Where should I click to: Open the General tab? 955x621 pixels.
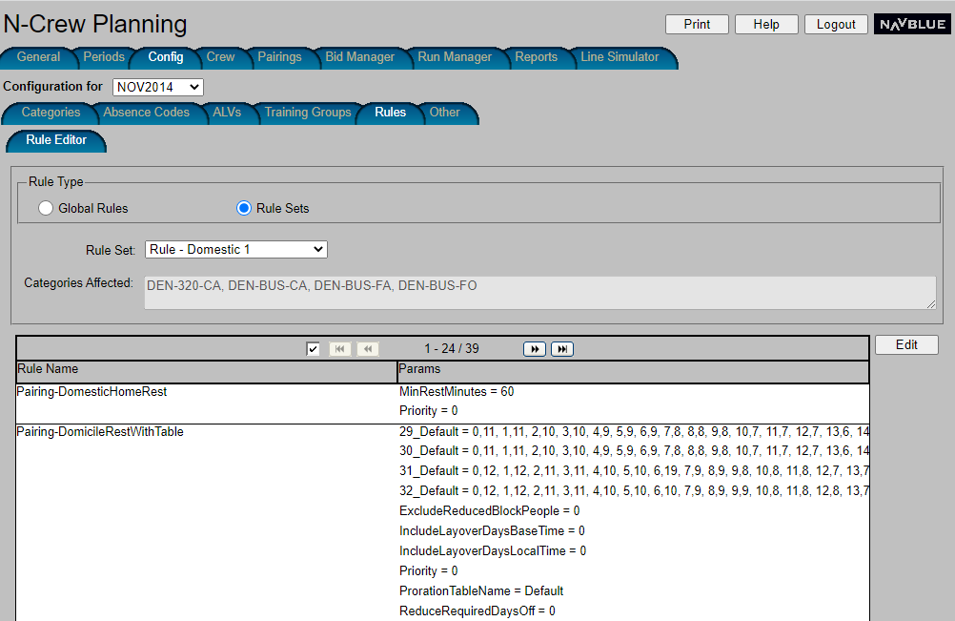pyautogui.click(x=38, y=57)
